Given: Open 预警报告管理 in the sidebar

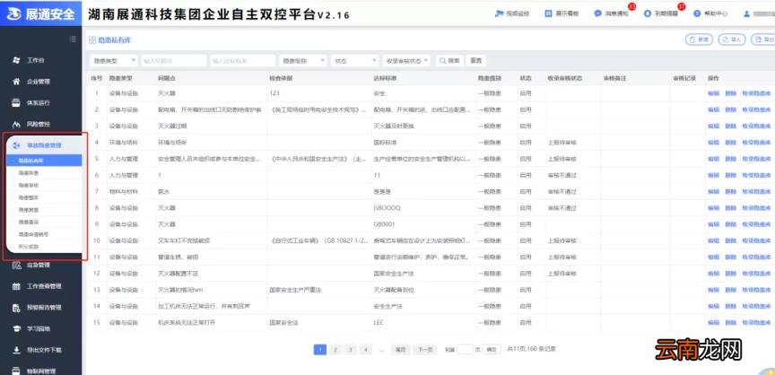Looking at the screenshot, I should (44, 308).
